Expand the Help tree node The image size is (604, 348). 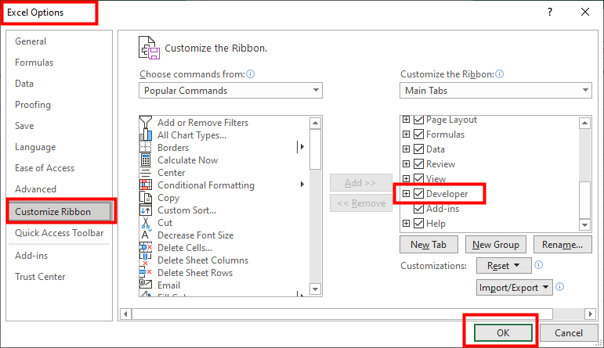(x=406, y=223)
